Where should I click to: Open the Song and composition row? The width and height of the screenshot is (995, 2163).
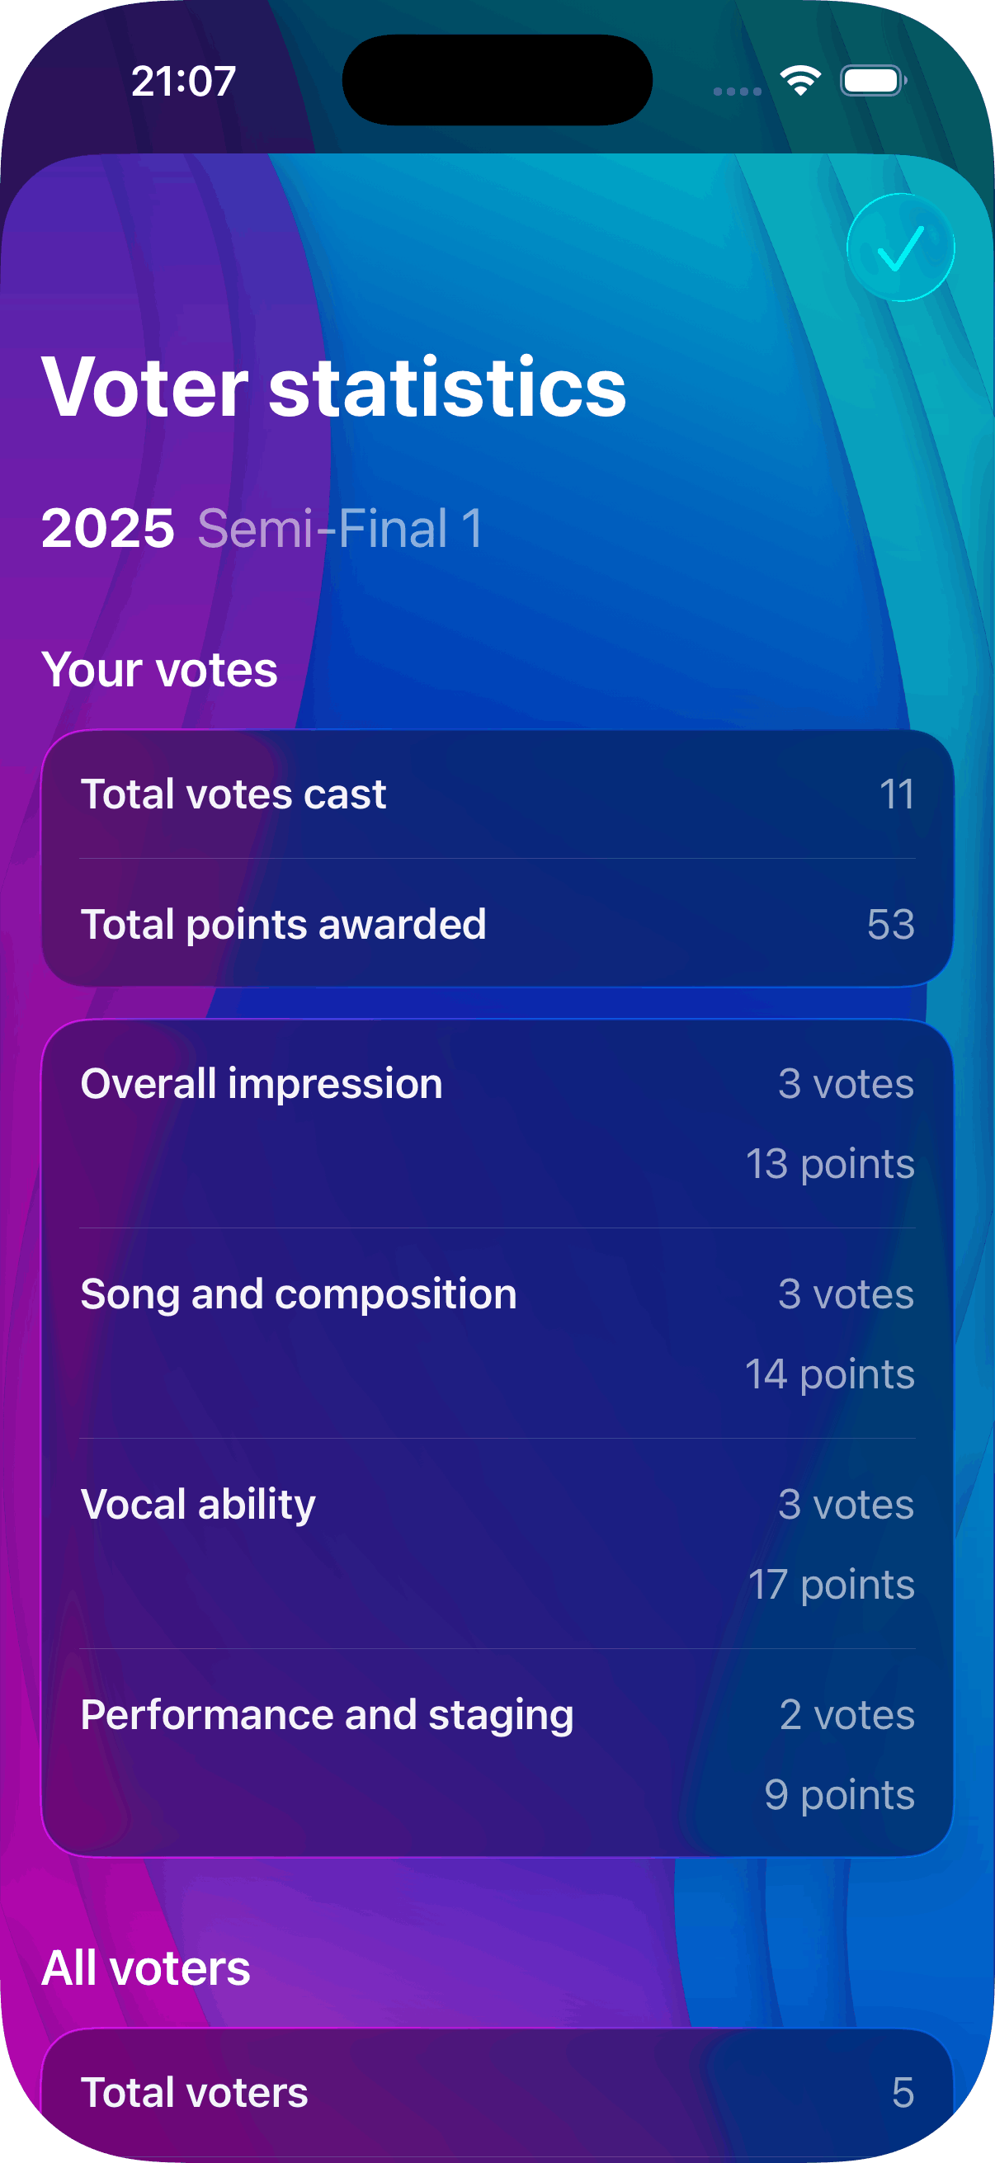[497, 1333]
